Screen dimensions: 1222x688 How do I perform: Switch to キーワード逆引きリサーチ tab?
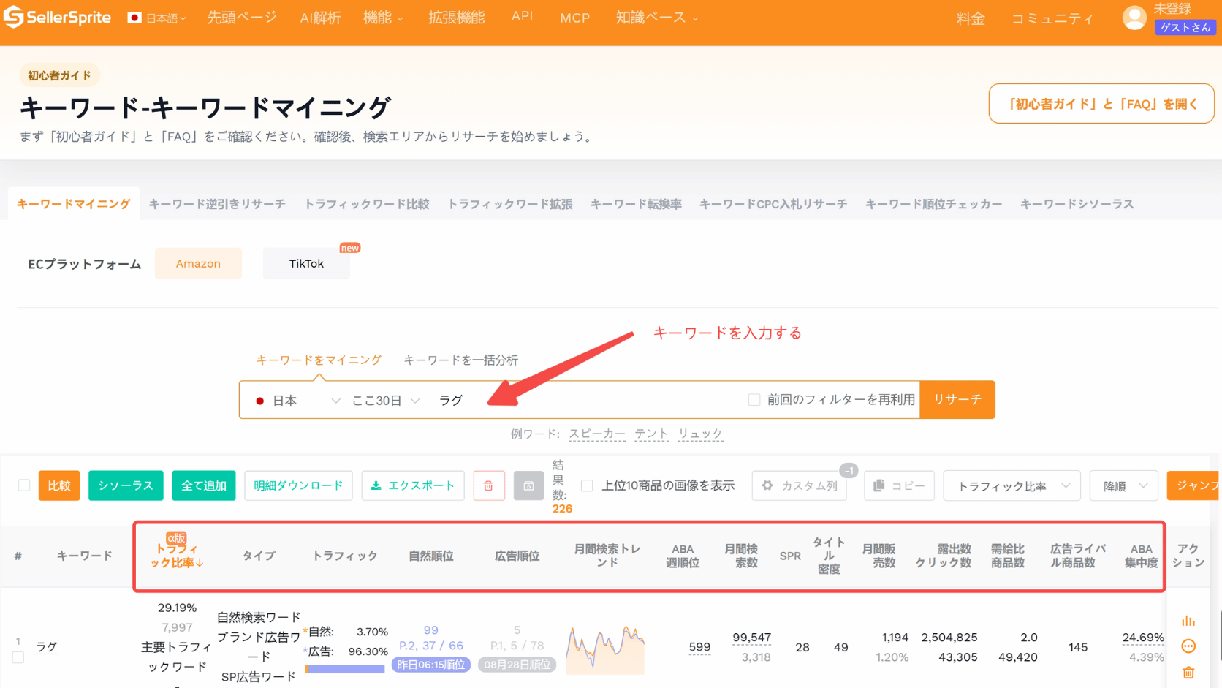[x=217, y=204]
